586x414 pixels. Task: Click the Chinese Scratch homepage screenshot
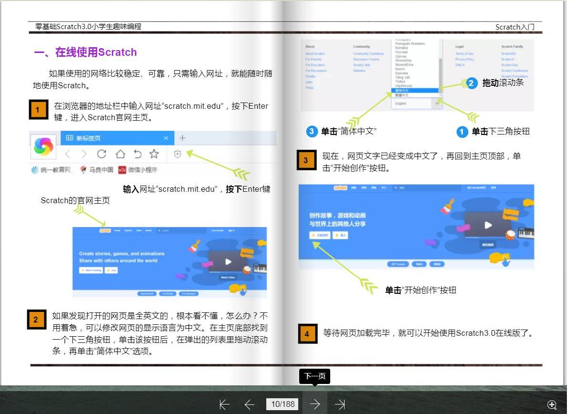(416, 227)
